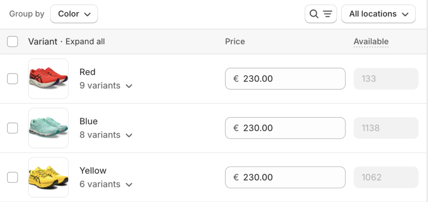Select the Red variant checkbox
Image resolution: width=428 pixels, height=202 pixels.
coord(13,78)
